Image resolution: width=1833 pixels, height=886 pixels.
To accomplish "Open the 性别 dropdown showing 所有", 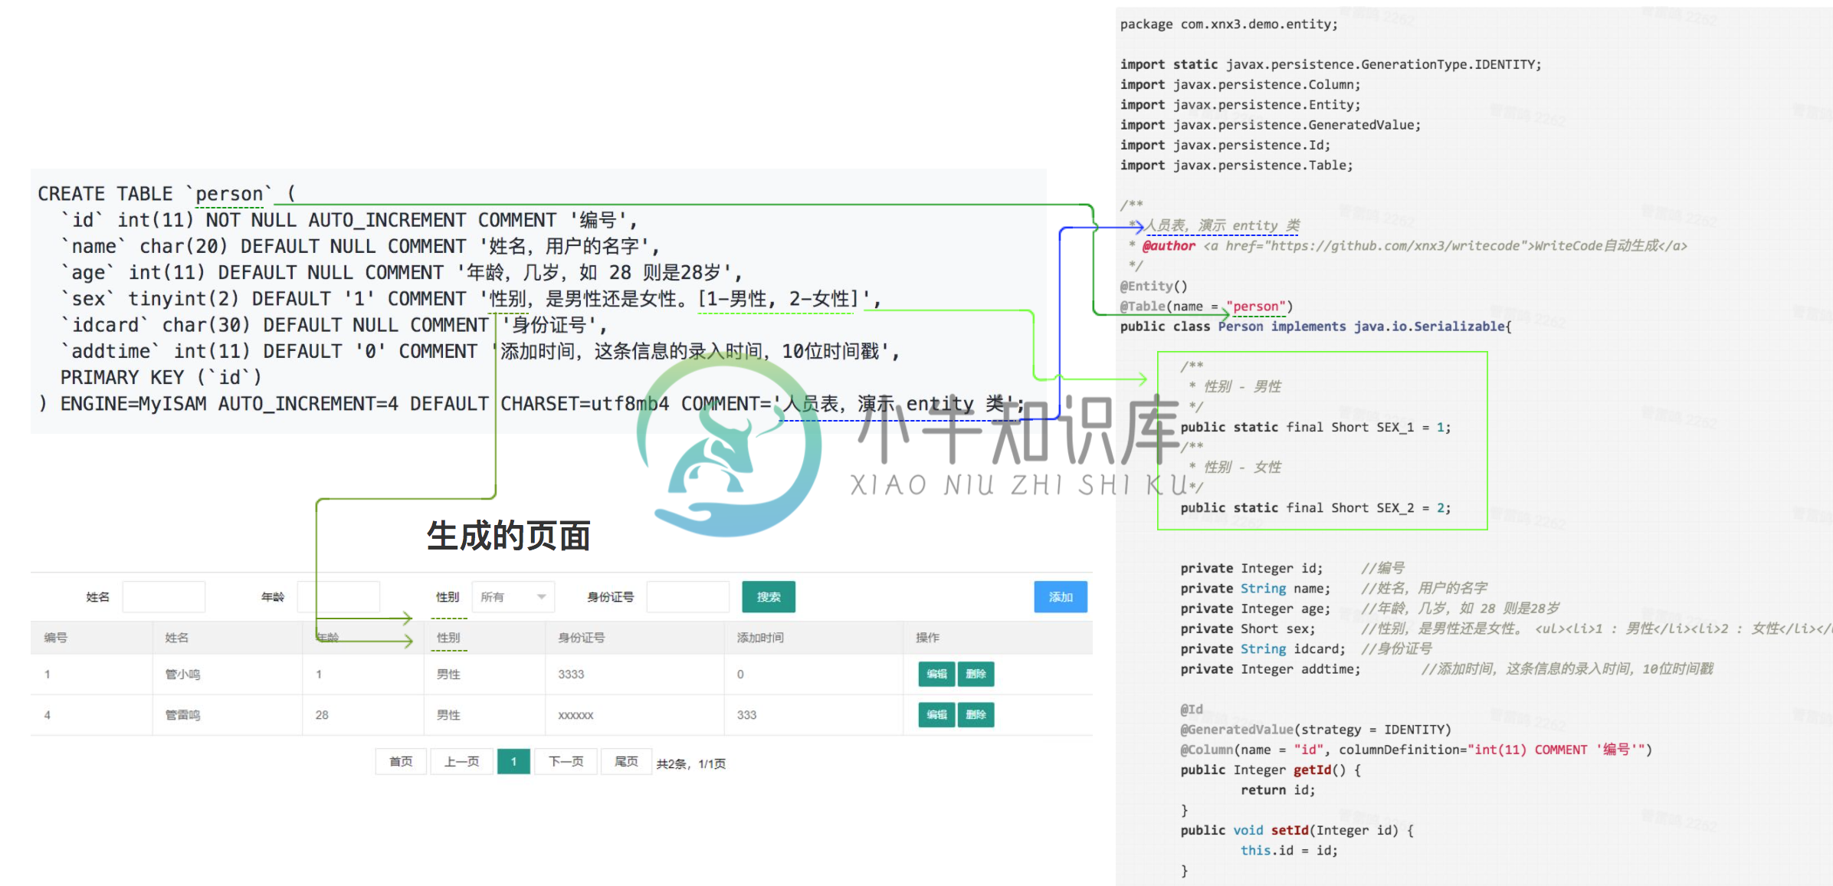I will click(513, 597).
